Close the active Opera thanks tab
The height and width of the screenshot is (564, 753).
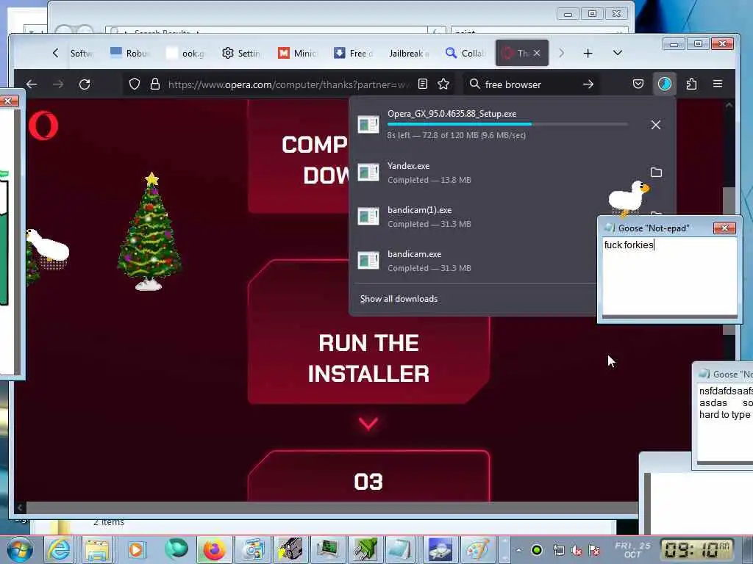point(537,53)
